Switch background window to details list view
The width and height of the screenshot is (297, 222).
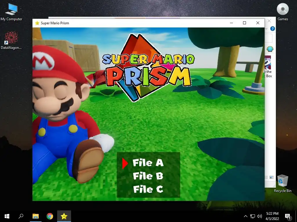pyautogui.click(x=266, y=177)
